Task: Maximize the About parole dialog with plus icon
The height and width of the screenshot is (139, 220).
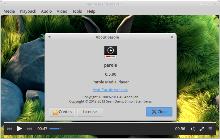Action: click(x=165, y=37)
